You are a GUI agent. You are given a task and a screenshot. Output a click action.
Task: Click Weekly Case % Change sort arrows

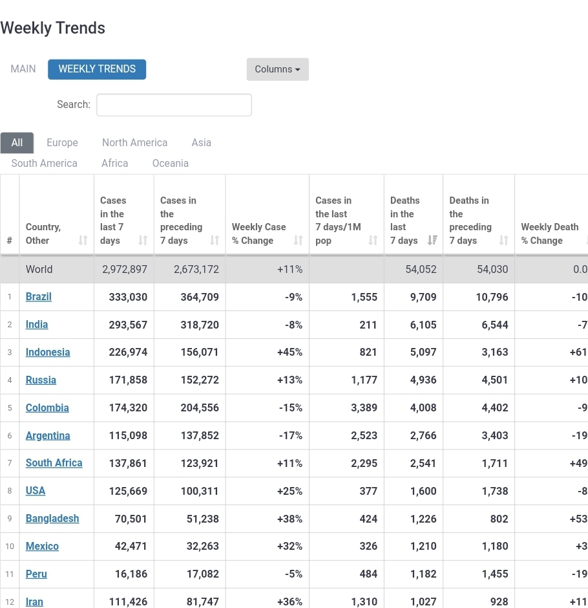(298, 241)
